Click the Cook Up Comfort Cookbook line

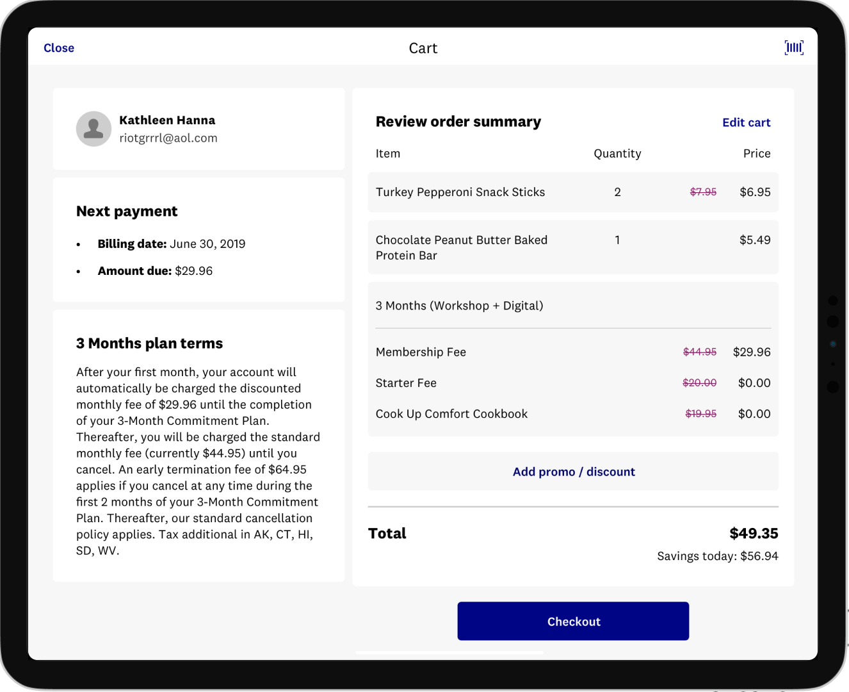click(451, 414)
